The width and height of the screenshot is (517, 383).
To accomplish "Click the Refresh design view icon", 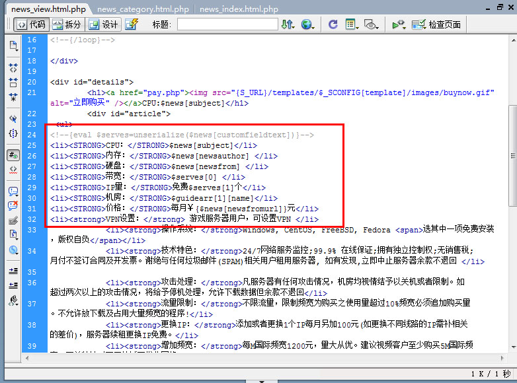I will (333, 24).
